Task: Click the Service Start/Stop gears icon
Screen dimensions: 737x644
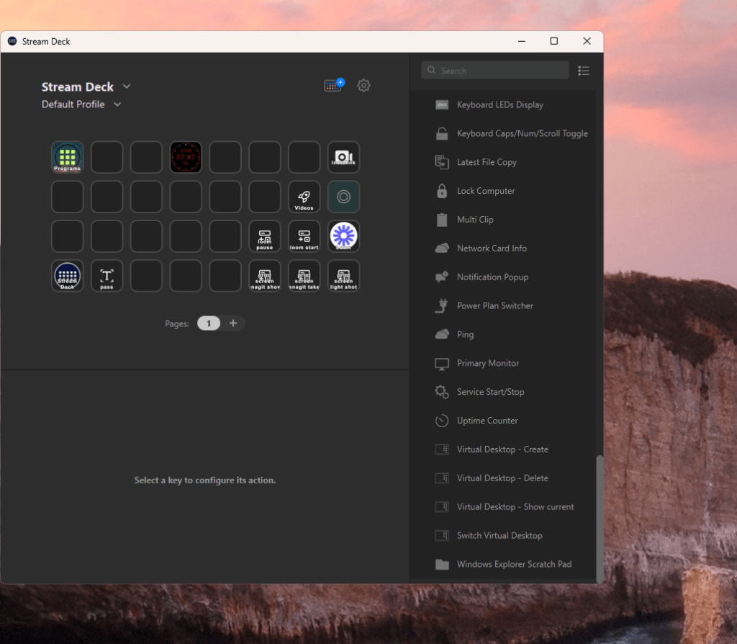Action: (x=442, y=392)
